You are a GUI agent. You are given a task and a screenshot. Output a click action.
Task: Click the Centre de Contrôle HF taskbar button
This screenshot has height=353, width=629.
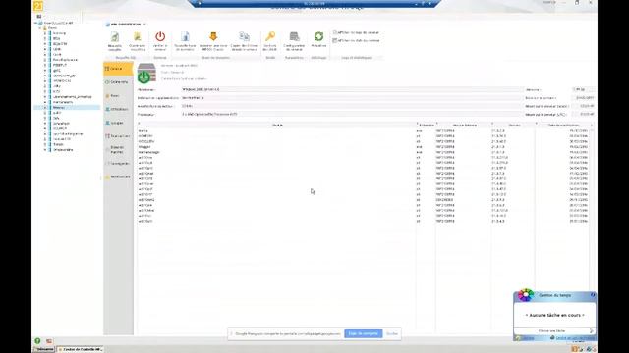81,349
